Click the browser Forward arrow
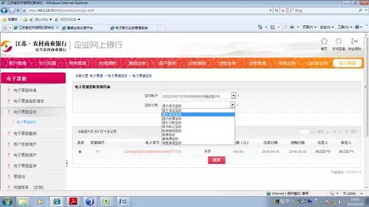 tap(12, 10)
